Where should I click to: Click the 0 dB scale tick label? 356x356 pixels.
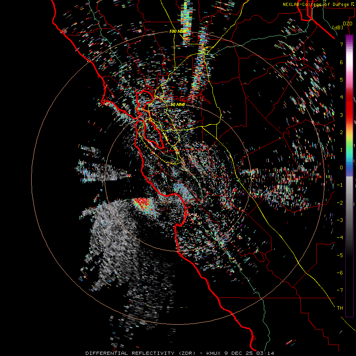[341, 167]
